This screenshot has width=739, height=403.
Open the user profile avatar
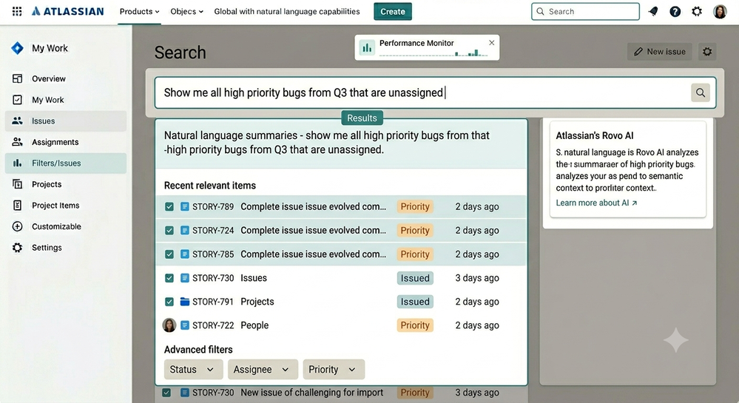coord(720,11)
